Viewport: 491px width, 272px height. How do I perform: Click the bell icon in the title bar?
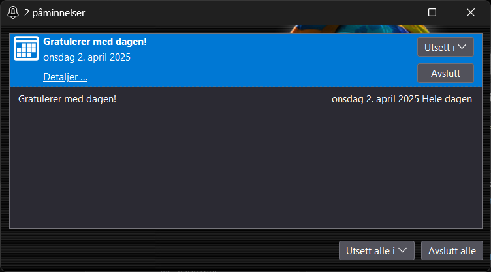click(13, 12)
